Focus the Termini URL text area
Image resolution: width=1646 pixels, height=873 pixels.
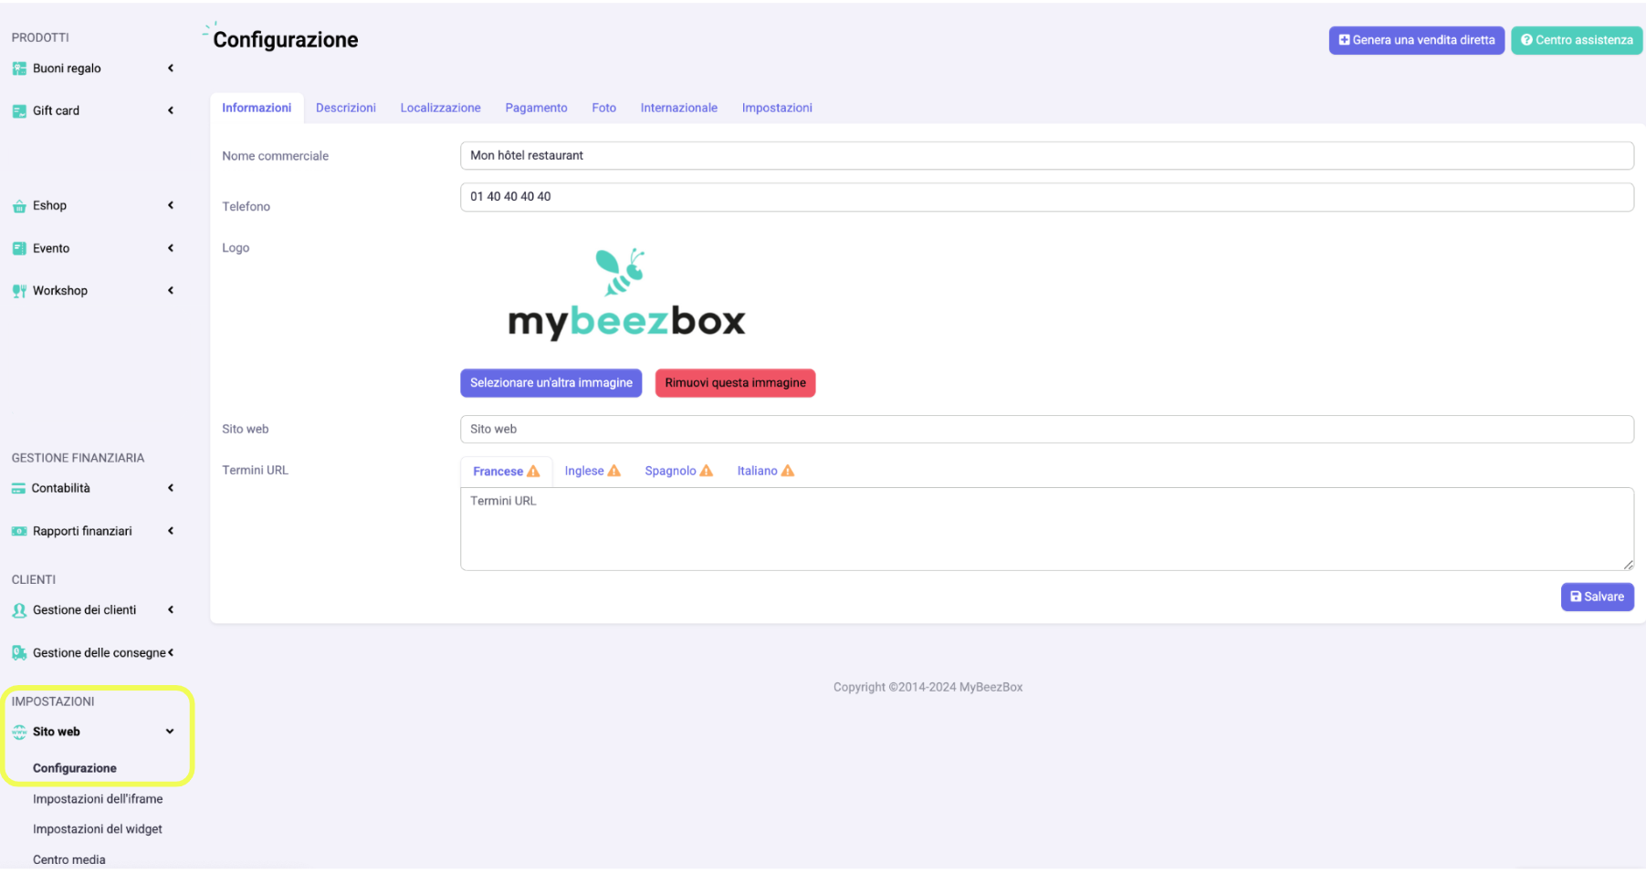[1046, 529]
